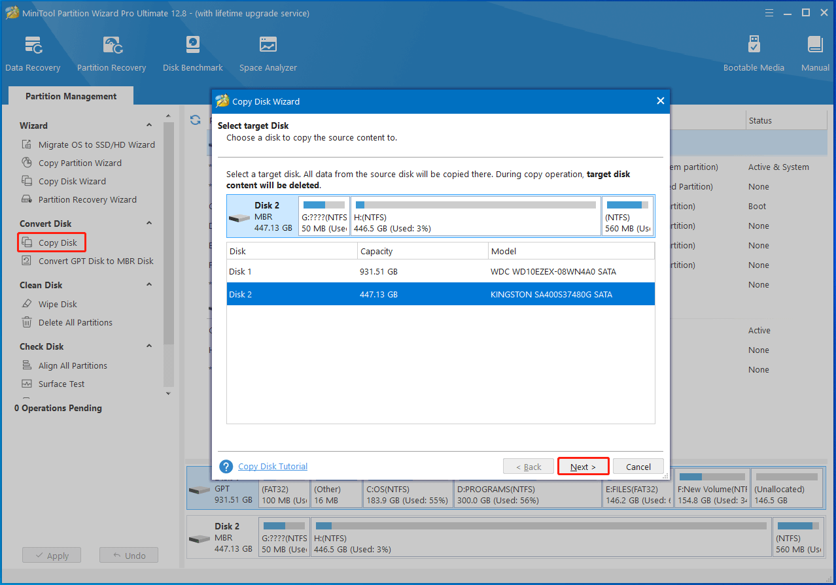836x585 pixels.
Task: Select Delete All Partitions
Action: (67, 322)
